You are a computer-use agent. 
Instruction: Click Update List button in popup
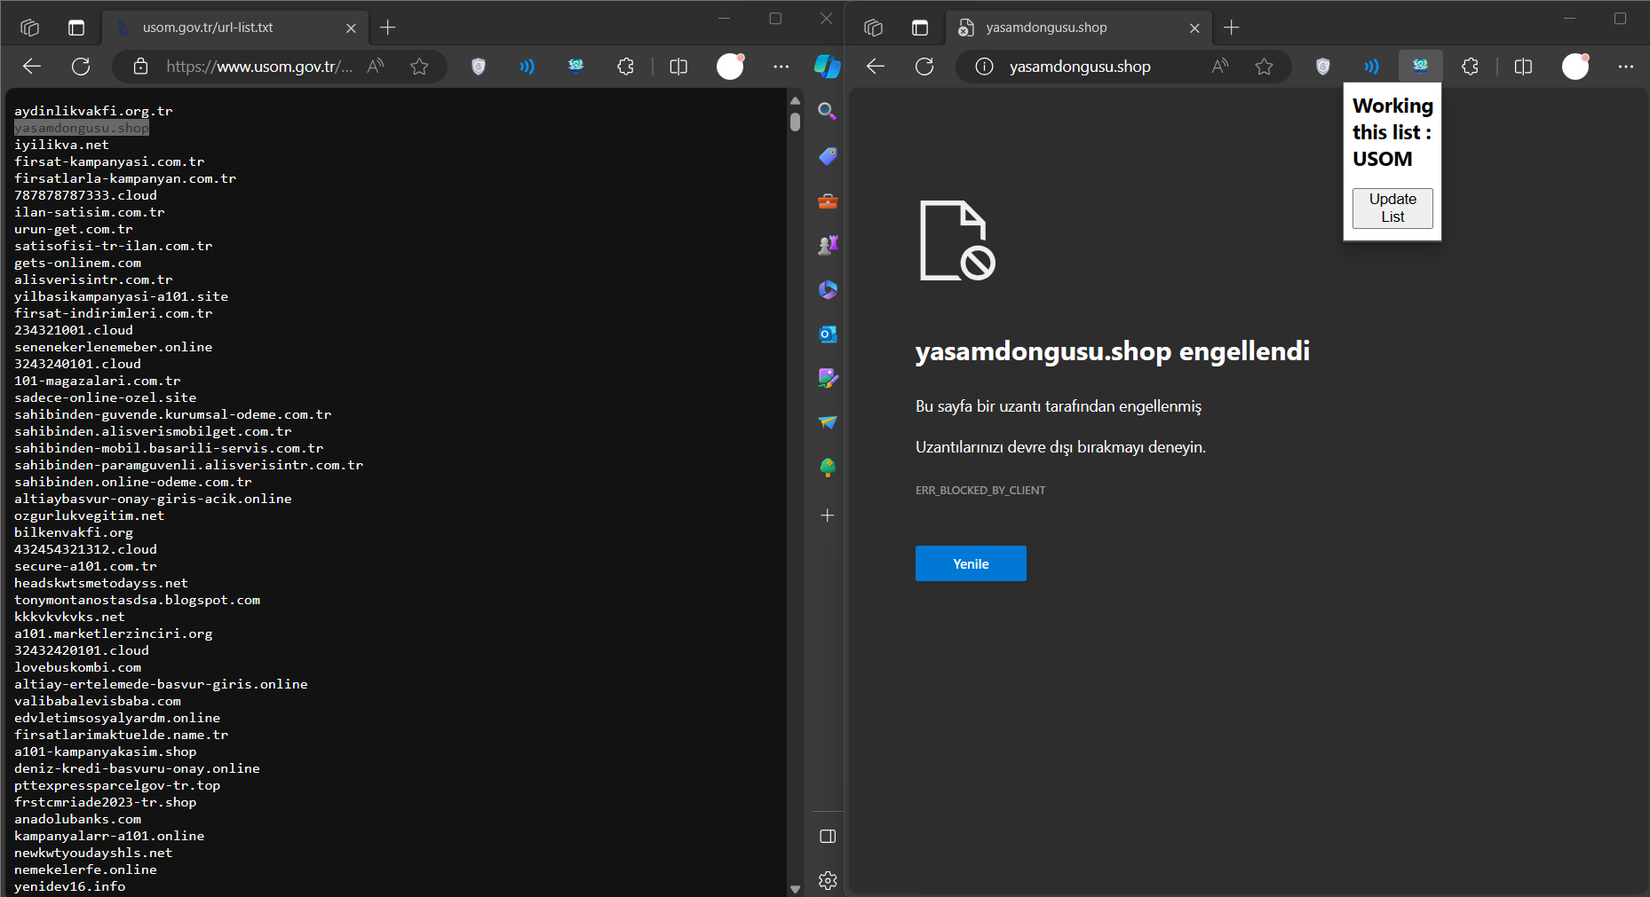click(x=1392, y=209)
